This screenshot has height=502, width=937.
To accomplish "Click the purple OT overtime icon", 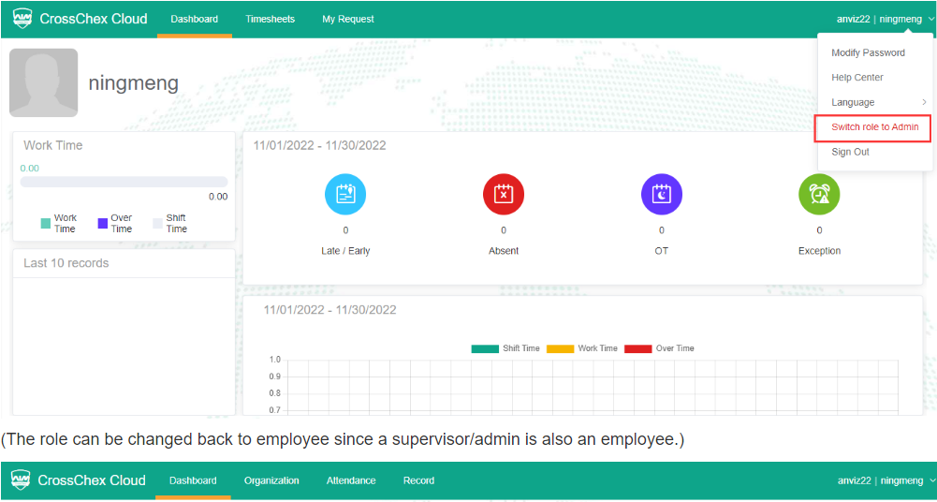I will [x=661, y=194].
